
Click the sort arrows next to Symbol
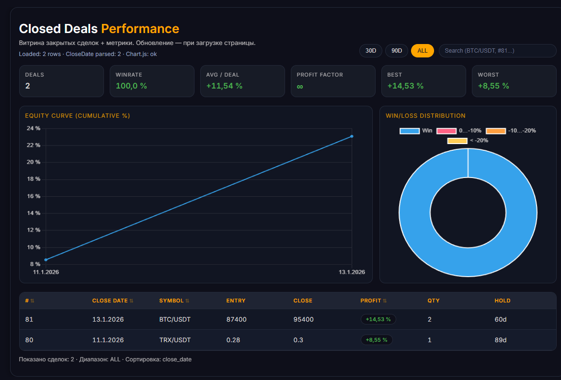(x=187, y=301)
